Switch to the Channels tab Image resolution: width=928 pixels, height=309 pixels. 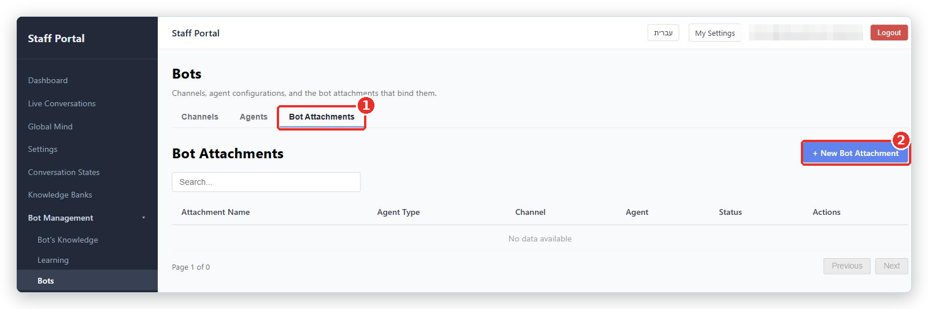tap(200, 117)
